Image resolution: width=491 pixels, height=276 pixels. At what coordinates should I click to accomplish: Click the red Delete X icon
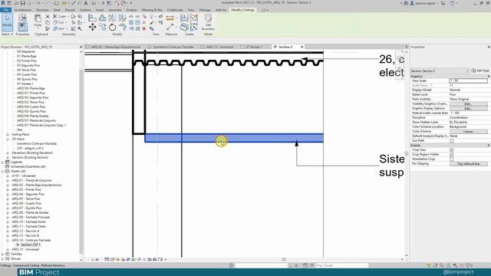click(144, 29)
